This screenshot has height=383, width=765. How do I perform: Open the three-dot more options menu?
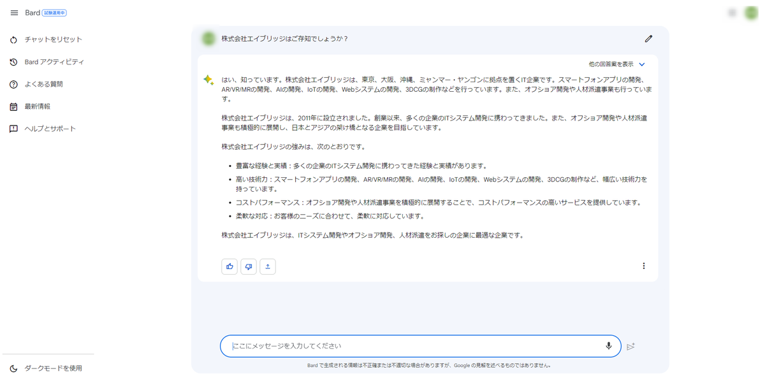tap(644, 266)
